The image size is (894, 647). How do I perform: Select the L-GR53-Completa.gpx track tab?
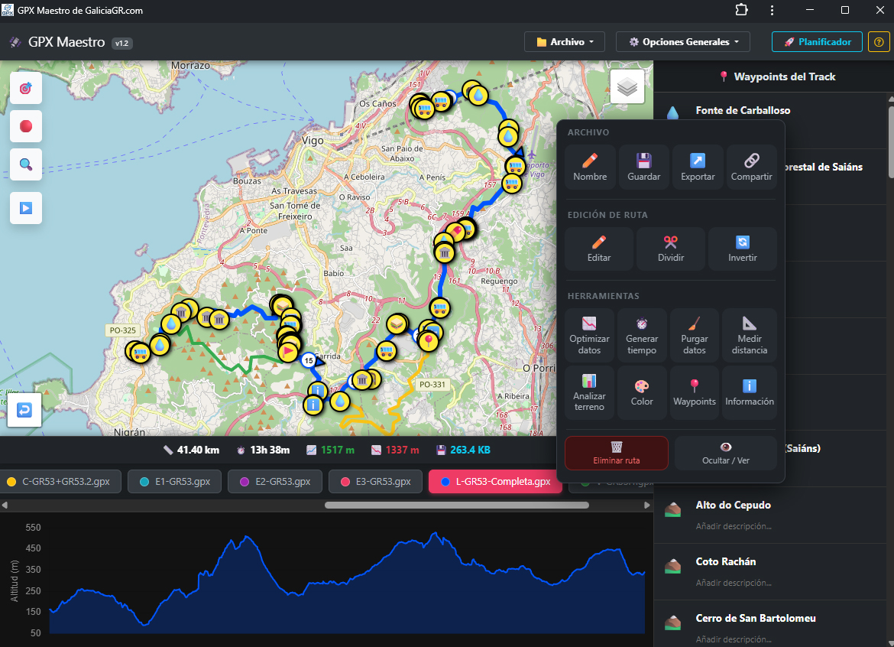[x=495, y=482]
